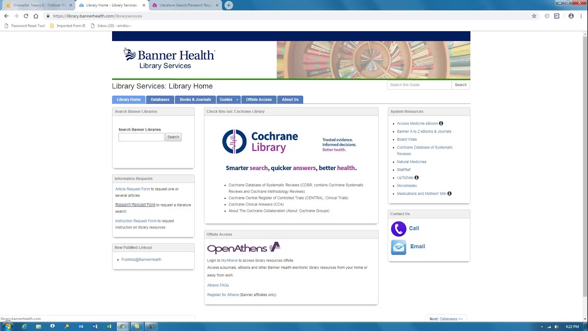Open the MyAthens login link
This screenshot has width=588, height=331.
pos(229,261)
